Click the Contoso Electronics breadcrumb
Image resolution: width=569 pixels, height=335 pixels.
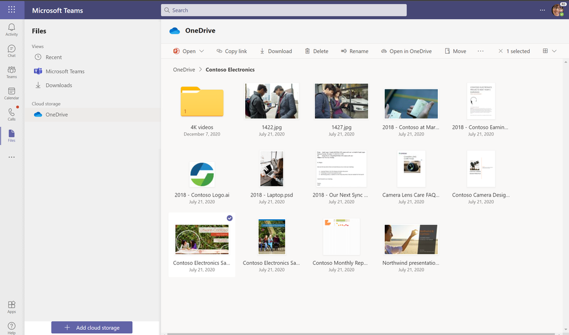coord(230,70)
